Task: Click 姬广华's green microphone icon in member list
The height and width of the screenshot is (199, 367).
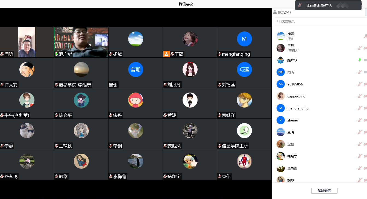Action: 360,60
